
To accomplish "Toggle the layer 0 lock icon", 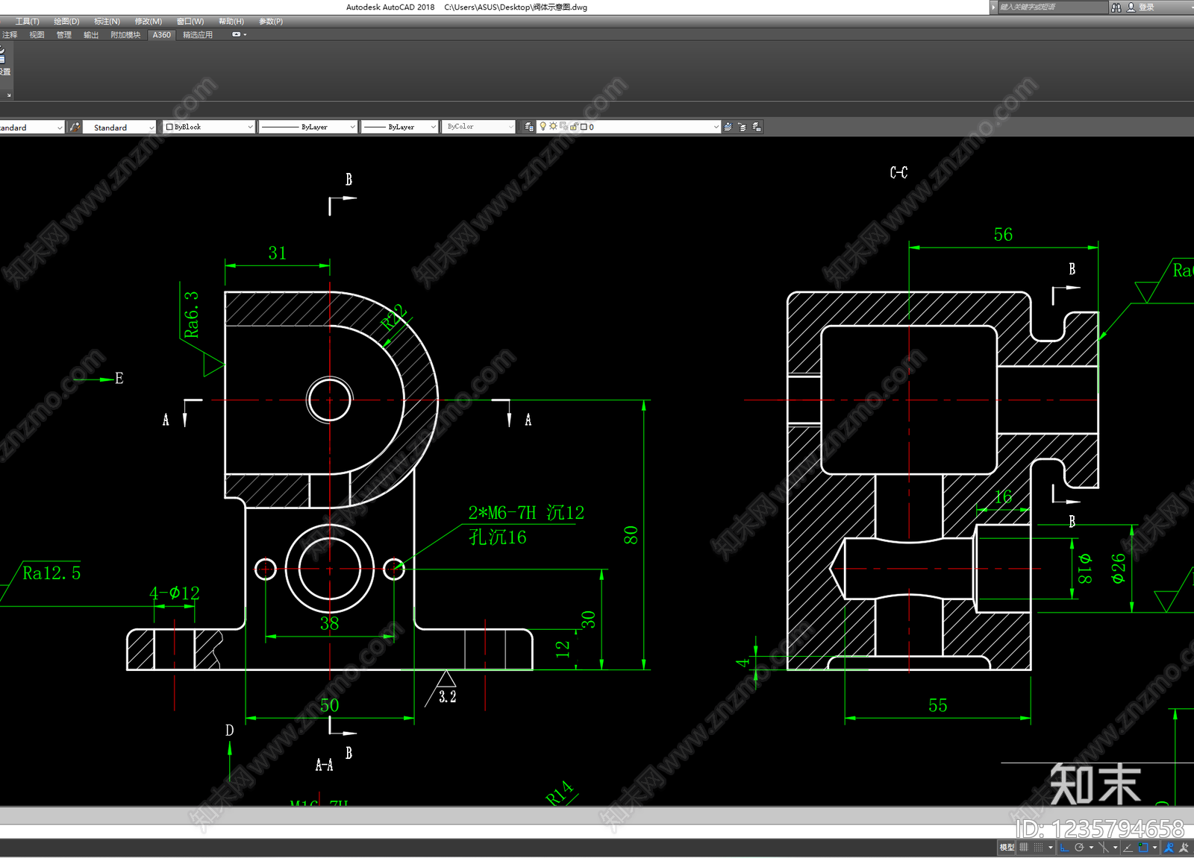I will (574, 127).
